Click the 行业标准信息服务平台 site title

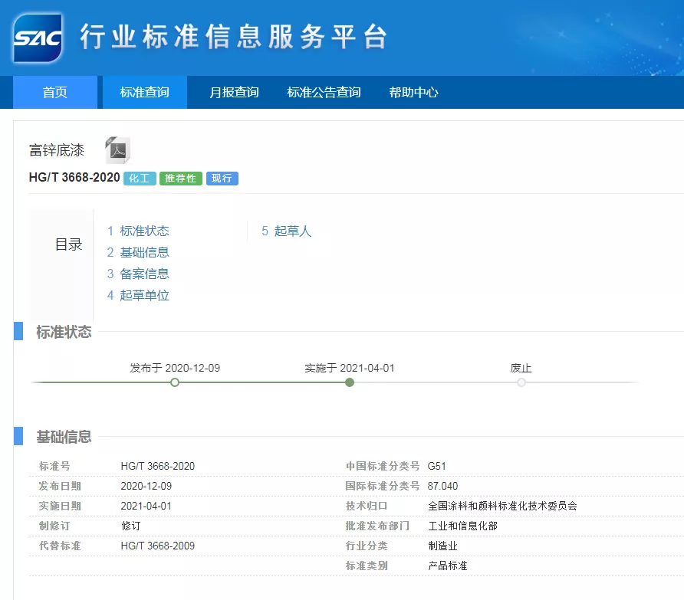(x=233, y=37)
